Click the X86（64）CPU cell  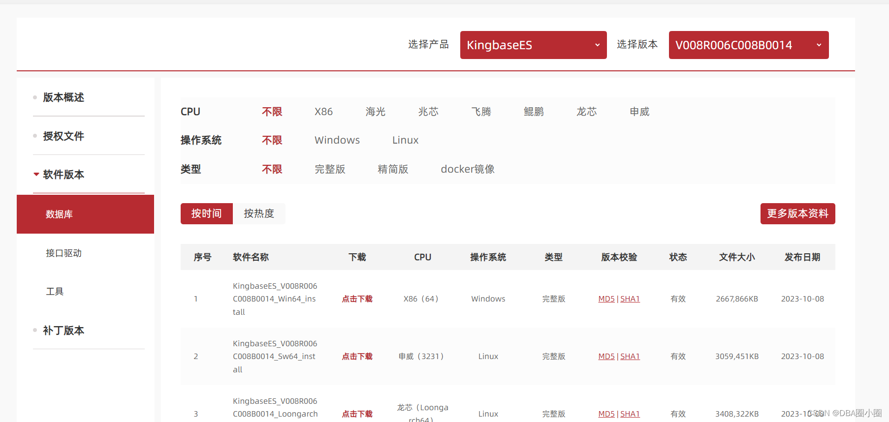tap(422, 299)
